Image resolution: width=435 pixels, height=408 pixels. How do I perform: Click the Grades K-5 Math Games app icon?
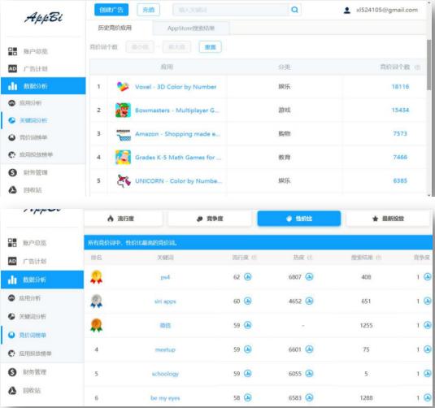pos(123,157)
